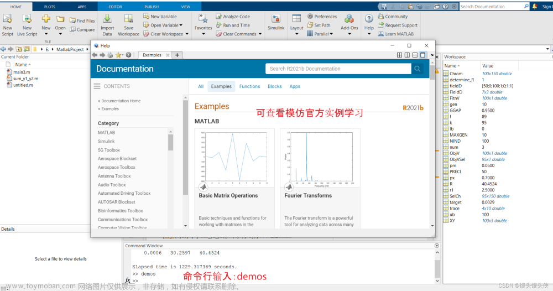Click Set Path
The image size is (553, 291).
tap(319, 25)
